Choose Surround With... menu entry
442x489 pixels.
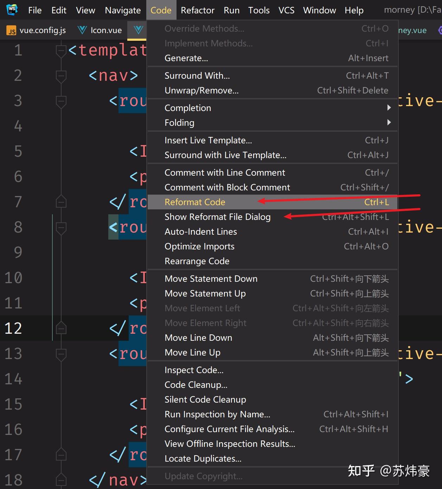click(273, 76)
